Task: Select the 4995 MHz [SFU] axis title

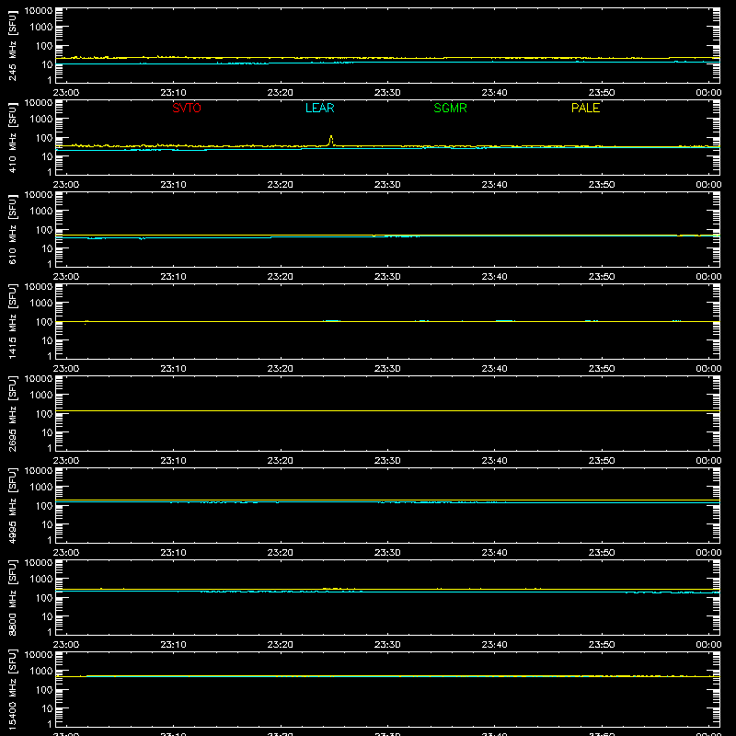Action: (12, 505)
